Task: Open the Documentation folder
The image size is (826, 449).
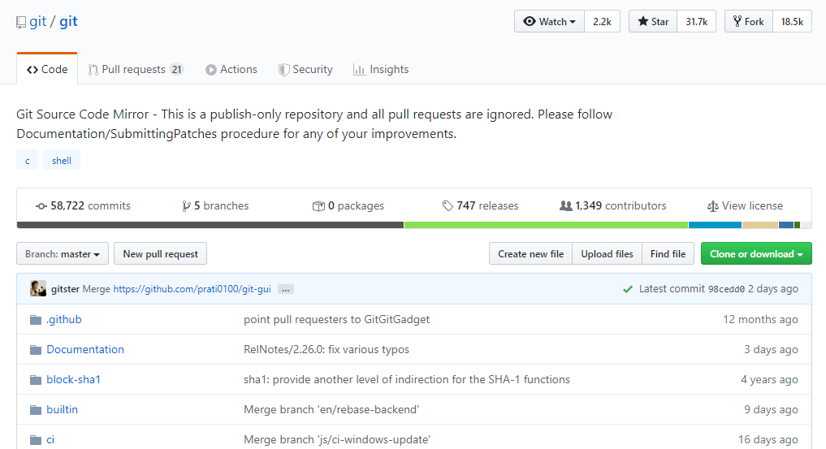Action: (x=85, y=349)
